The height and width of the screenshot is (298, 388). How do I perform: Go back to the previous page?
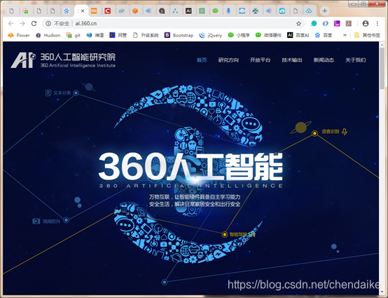point(11,24)
